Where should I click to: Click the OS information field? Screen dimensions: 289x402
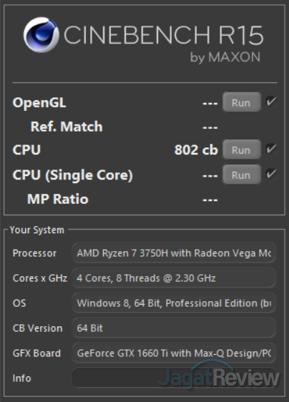point(174,303)
